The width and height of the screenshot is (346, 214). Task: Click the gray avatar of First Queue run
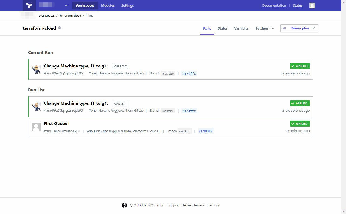[x=36, y=127]
